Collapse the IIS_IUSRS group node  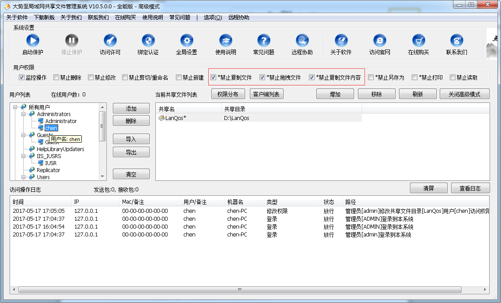24,156
